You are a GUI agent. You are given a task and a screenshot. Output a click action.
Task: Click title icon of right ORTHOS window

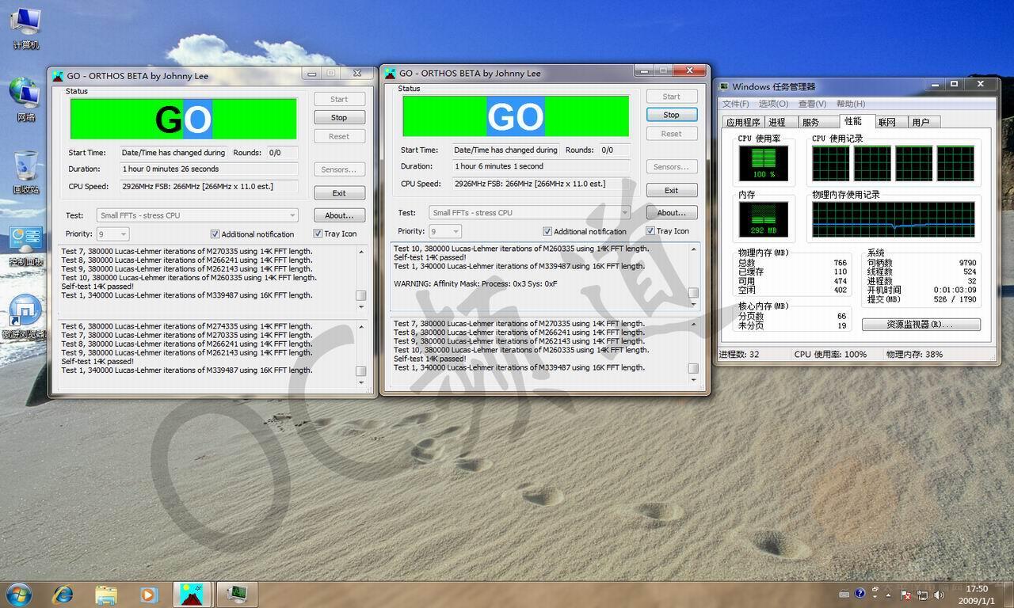click(x=391, y=73)
